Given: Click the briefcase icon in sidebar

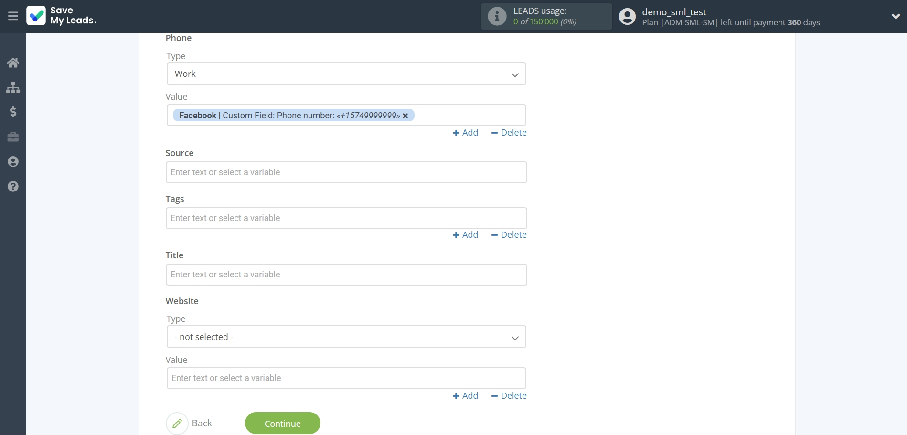Looking at the screenshot, I should coord(13,137).
